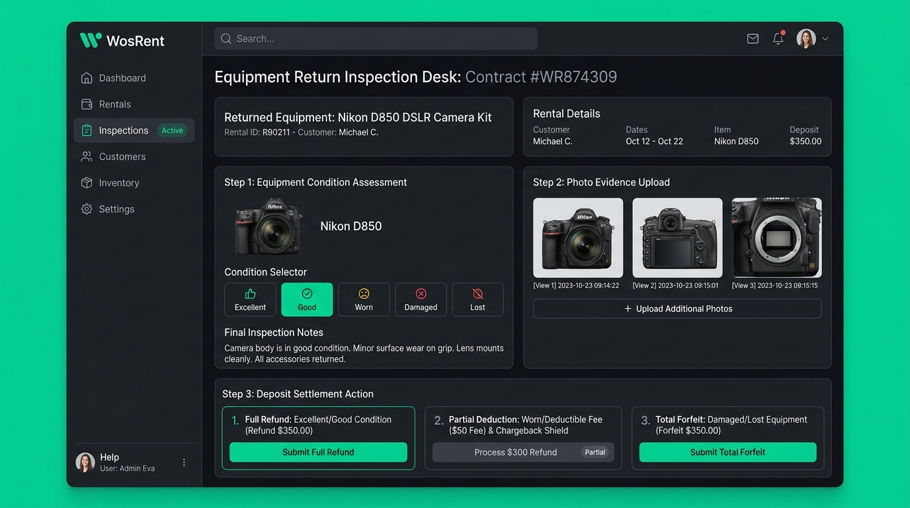The height and width of the screenshot is (508, 910).
Task: Click the WosRent logo icon
Action: (91, 40)
